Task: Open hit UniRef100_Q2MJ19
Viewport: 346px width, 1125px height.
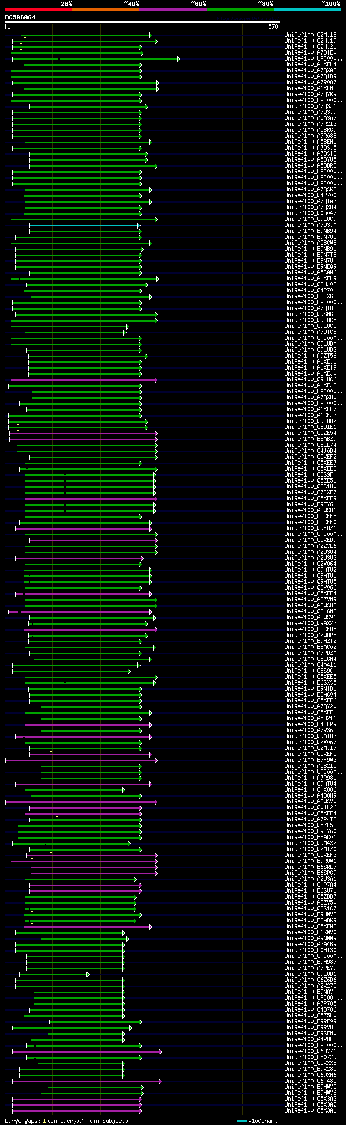Action: pos(310,41)
